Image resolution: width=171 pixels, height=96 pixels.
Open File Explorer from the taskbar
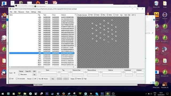tap(25, 94)
